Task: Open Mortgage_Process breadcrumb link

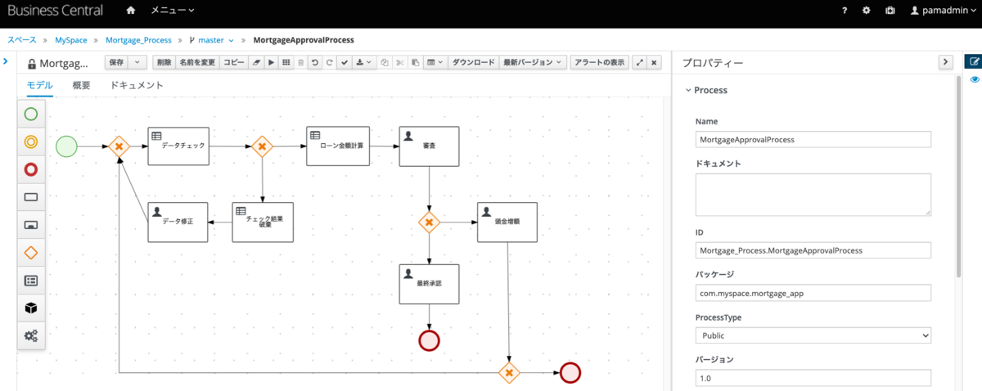Action: [138, 39]
